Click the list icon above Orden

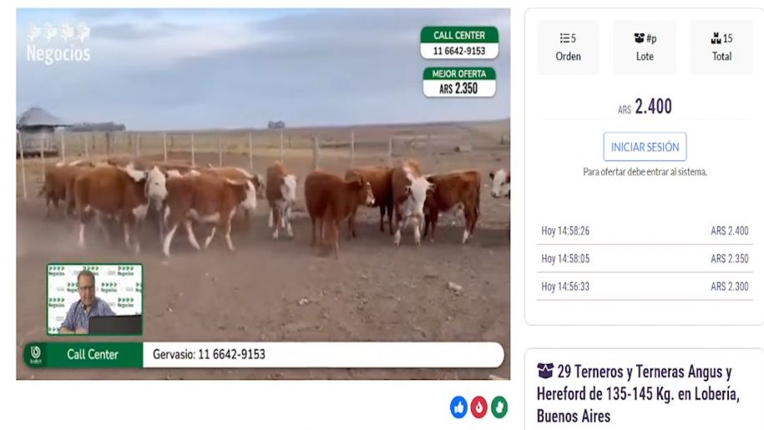click(x=564, y=38)
